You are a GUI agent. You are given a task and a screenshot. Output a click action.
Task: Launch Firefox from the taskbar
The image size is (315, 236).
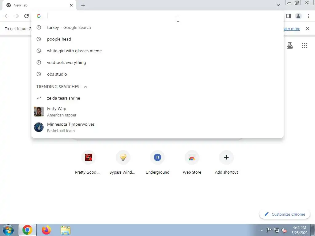pyautogui.click(x=46, y=230)
